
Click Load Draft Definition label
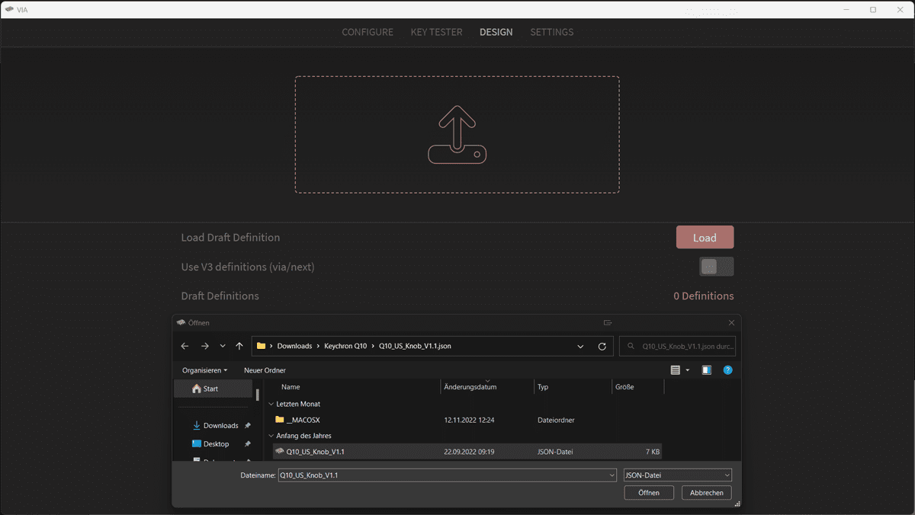pos(230,238)
